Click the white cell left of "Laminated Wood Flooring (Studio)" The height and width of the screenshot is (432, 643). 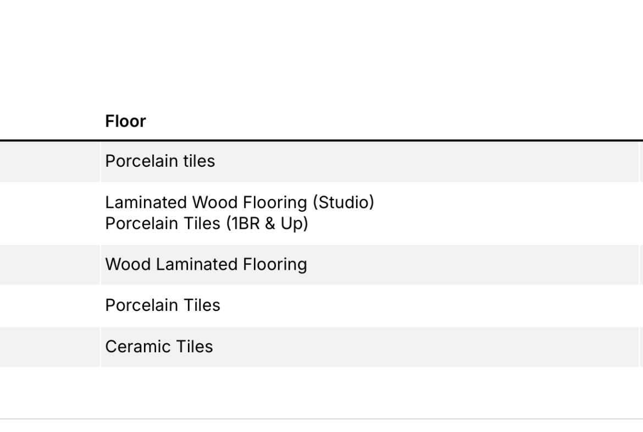pyautogui.click(x=49, y=214)
